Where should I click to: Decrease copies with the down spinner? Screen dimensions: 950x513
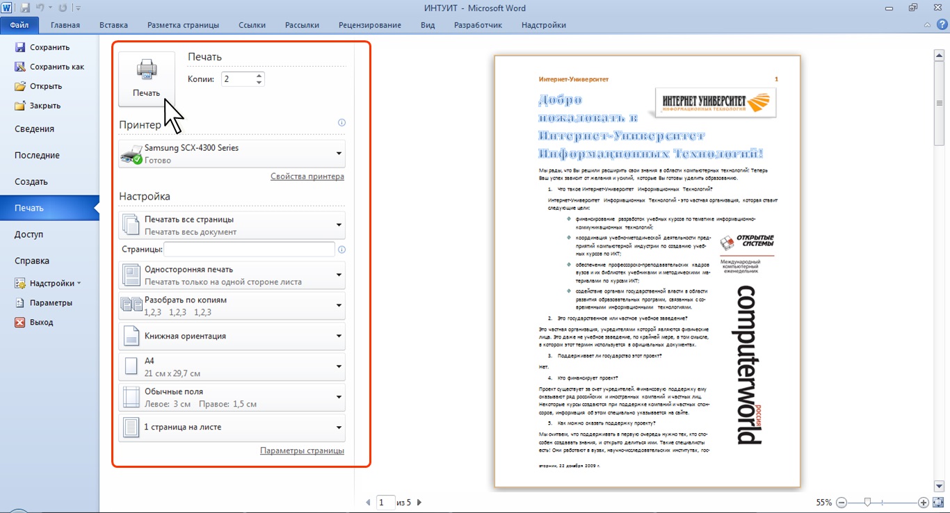point(259,83)
